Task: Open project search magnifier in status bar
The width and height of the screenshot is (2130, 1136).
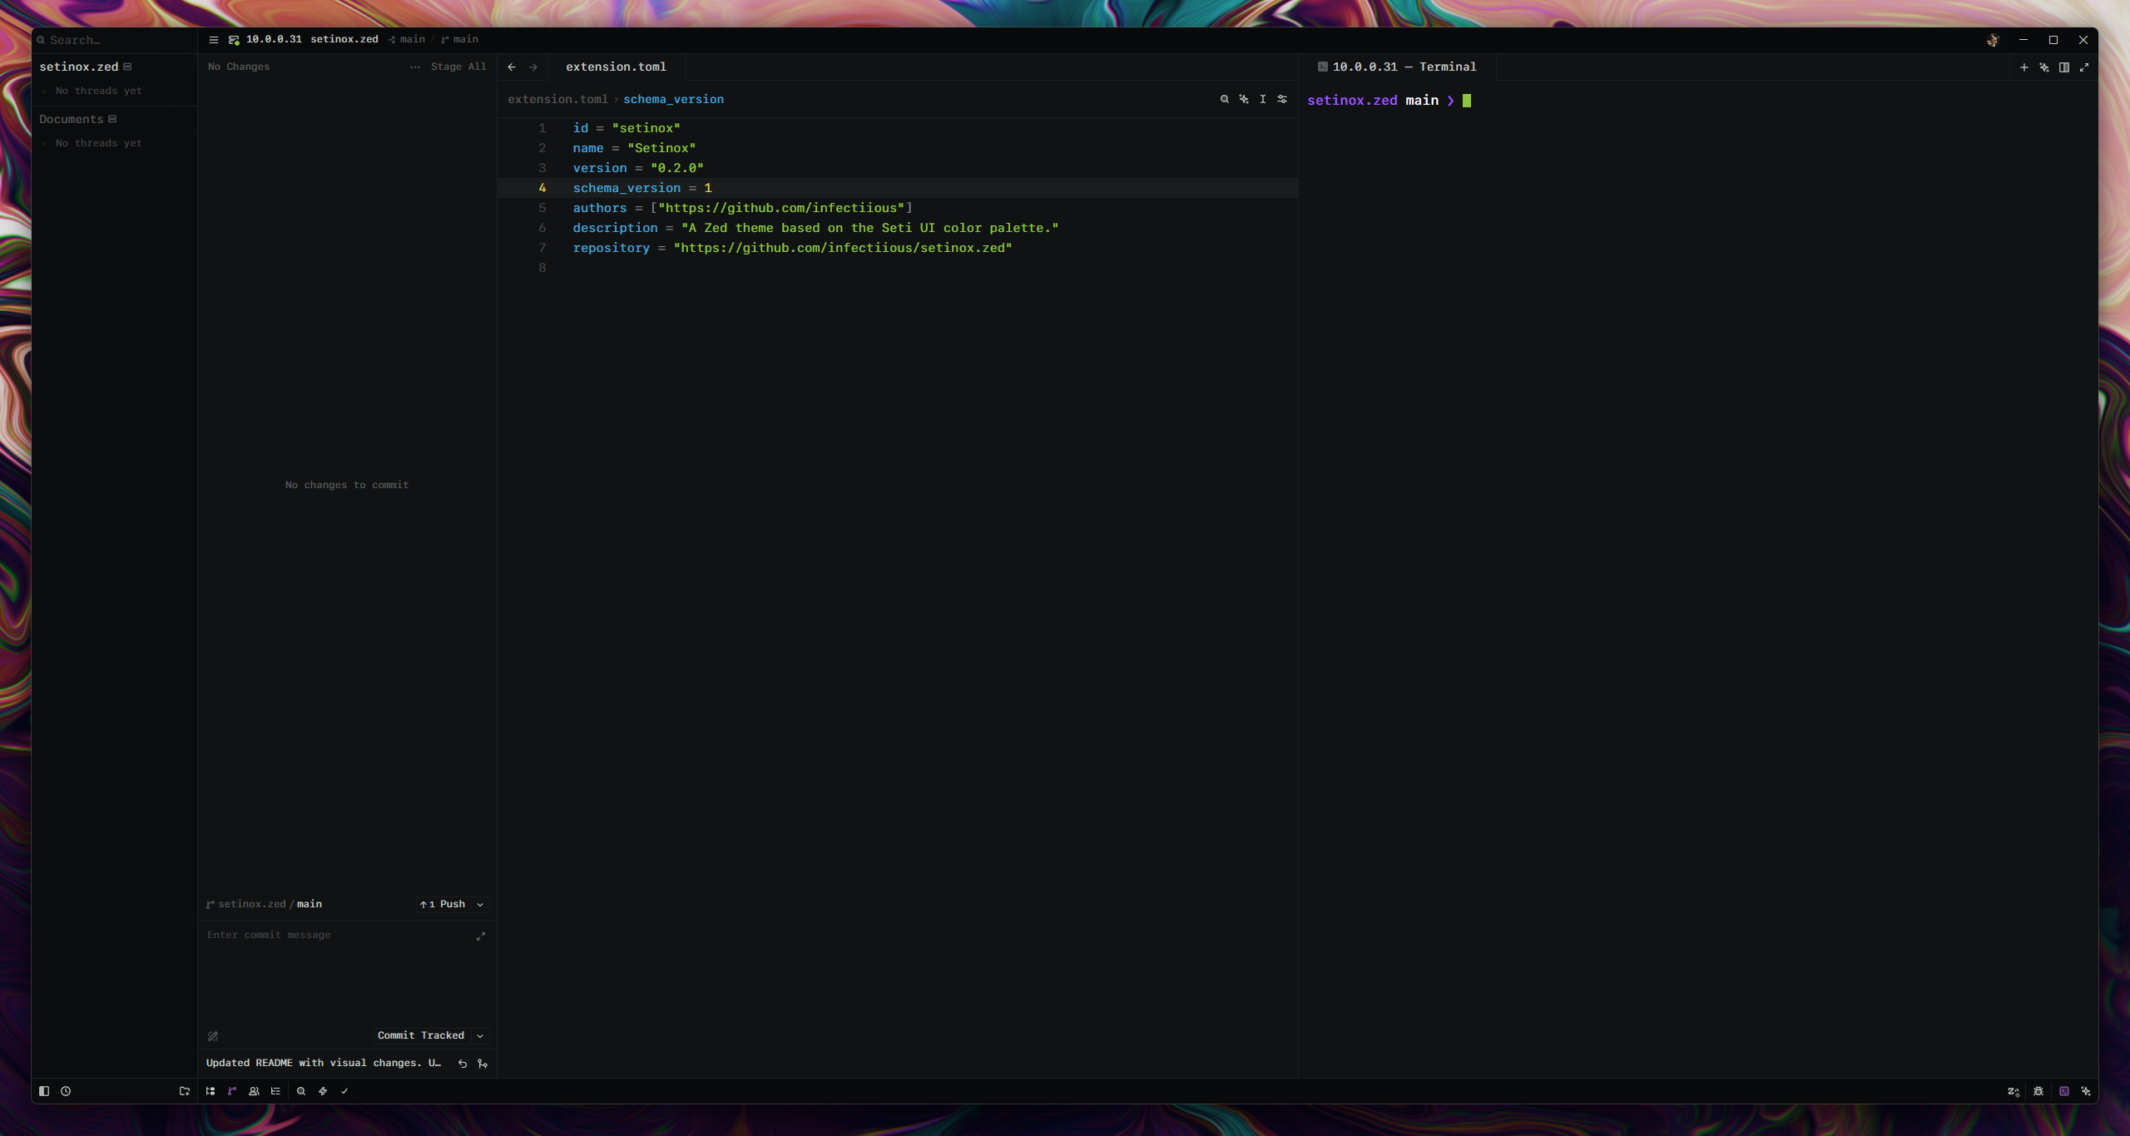Action: point(301,1091)
